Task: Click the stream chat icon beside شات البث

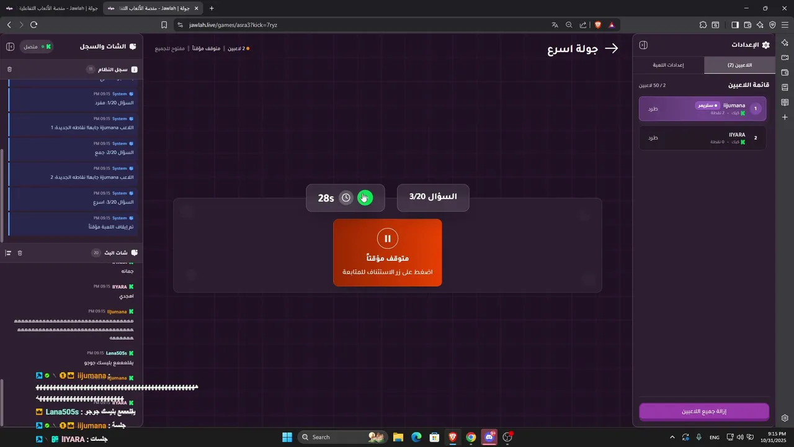Action: pyautogui.click(x=135, y=253)
